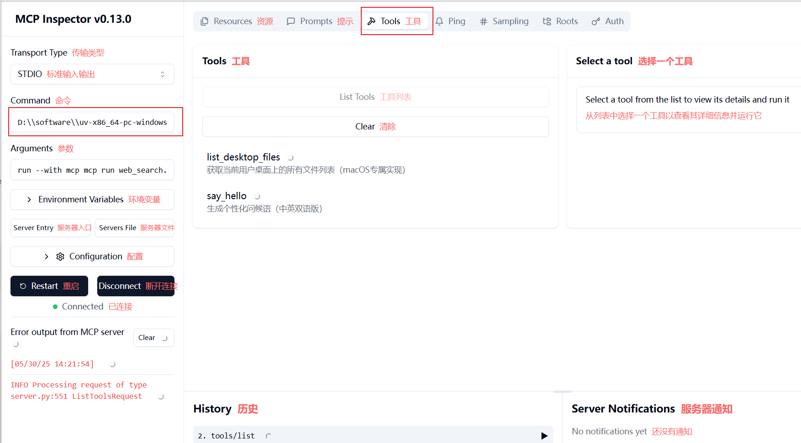Restart the MCP server connection
Viewport: 801px width, 443px height.
pos(49,286)
